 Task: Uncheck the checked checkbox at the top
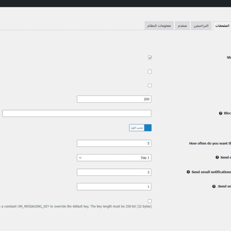pos(150,58)
